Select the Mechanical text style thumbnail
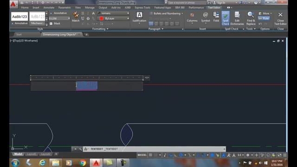This screenshot has width=297, height=167. coord(37,19)
